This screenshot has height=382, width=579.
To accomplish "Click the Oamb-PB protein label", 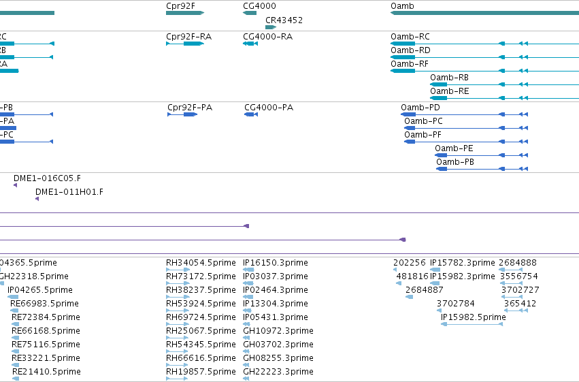I will (455, 162).
